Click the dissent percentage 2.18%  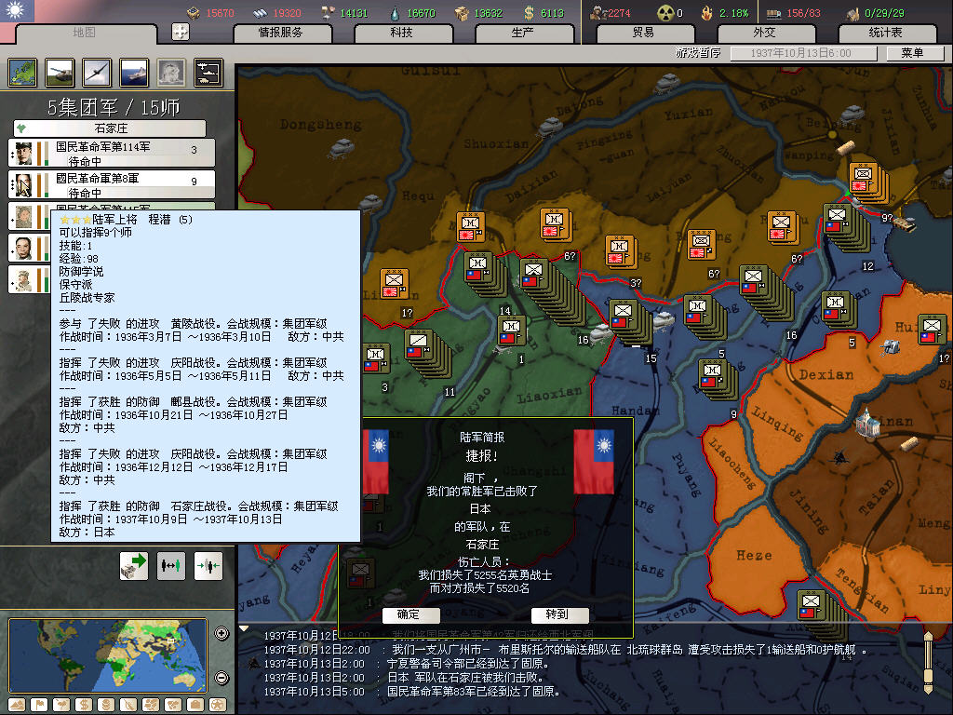click(734, 13)
